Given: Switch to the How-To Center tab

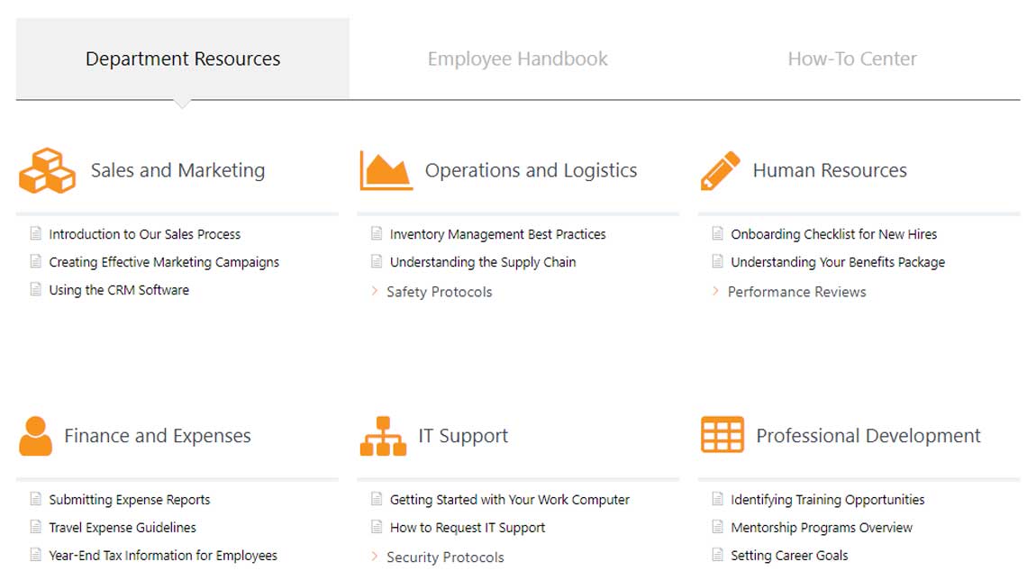Looking at the screenshot, I should (x=852, y=59).
